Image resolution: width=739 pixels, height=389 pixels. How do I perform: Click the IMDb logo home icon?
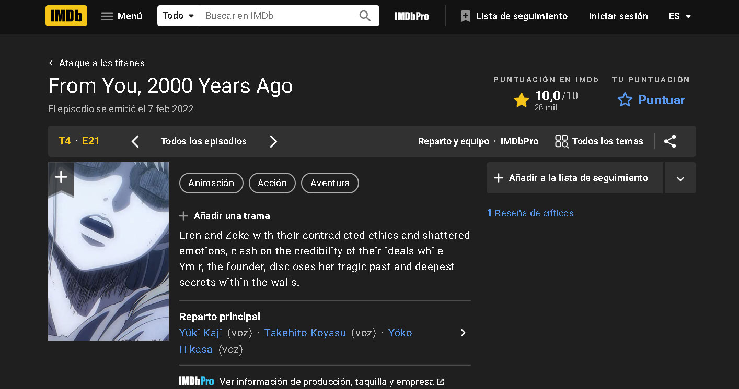[66, 16]
